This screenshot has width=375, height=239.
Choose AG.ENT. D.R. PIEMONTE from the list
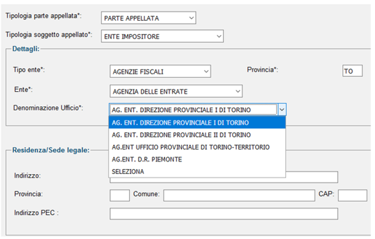[197, 159]
